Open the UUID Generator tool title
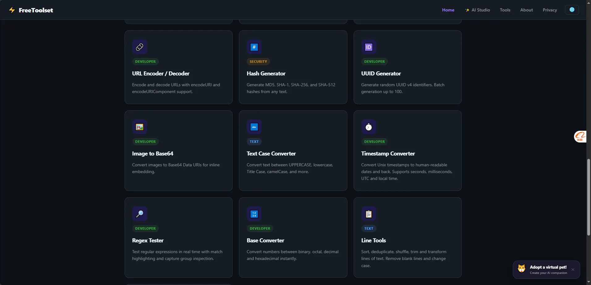The width and height of the screenshot is (591, 285). pos(381,74)
